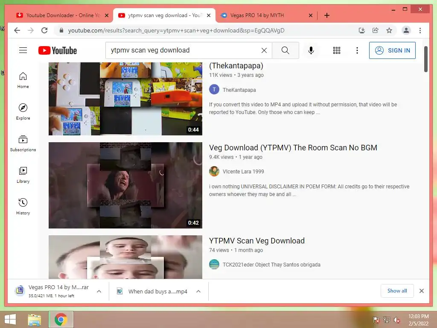Click the page vertical scrollbar thumb
This screenshot has width=437, height=328.
point(425,59)
